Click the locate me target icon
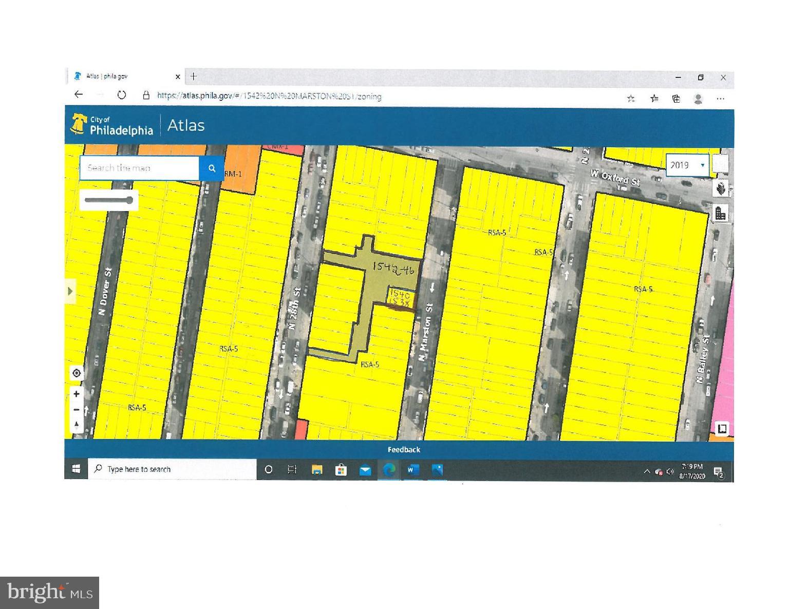This screenshot has width=789, height=609. click(77, 373)
